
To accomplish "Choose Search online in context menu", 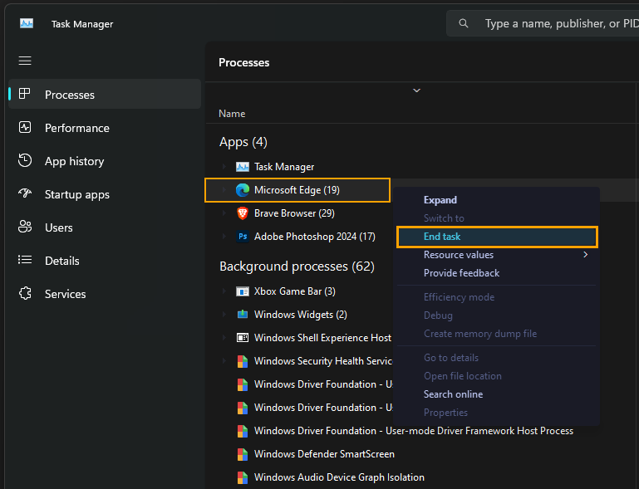I will pos(496,394).
